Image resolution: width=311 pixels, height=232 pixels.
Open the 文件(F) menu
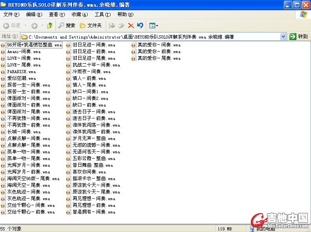(x=11, y=15)
